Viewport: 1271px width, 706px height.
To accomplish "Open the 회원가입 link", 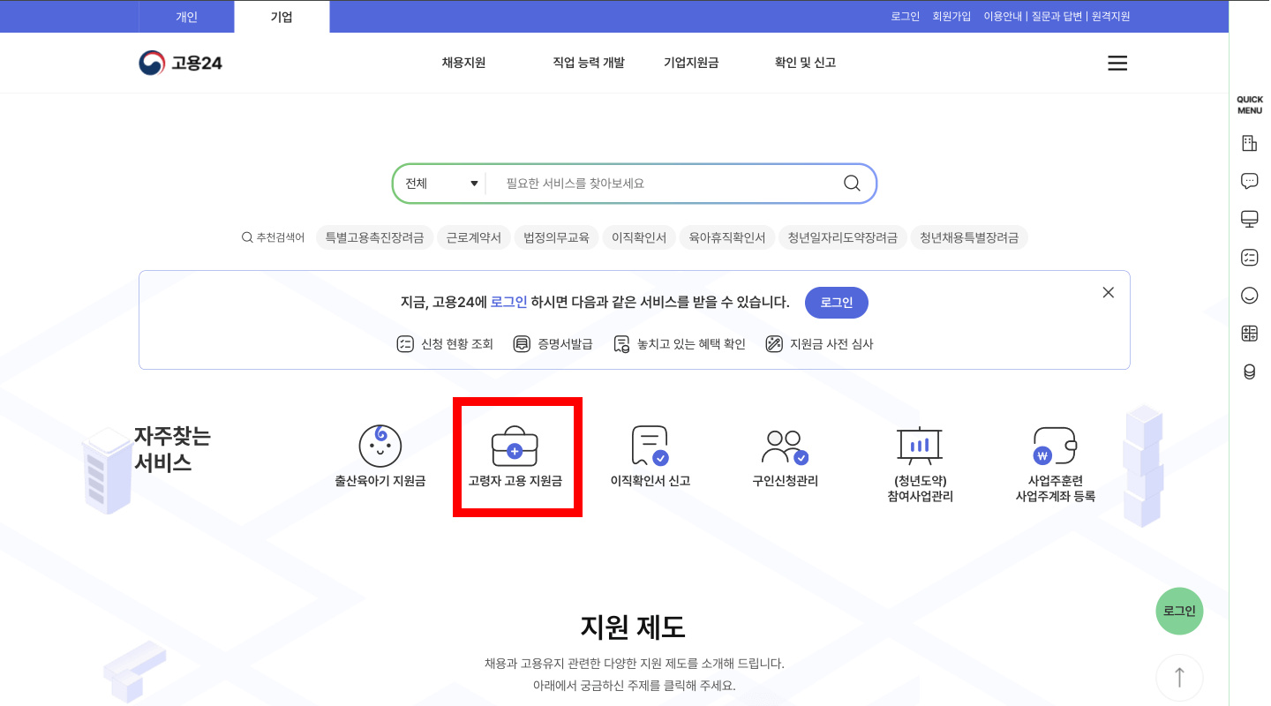I will point(951,15).
